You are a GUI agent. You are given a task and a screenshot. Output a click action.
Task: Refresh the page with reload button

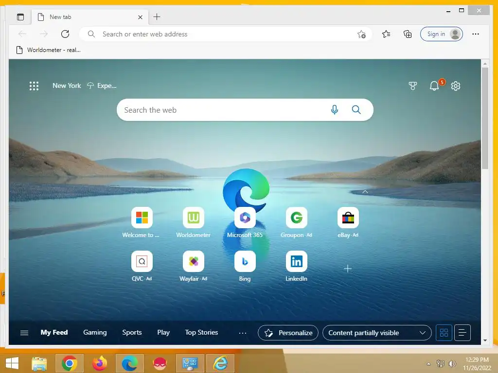(x=65, y=34)
